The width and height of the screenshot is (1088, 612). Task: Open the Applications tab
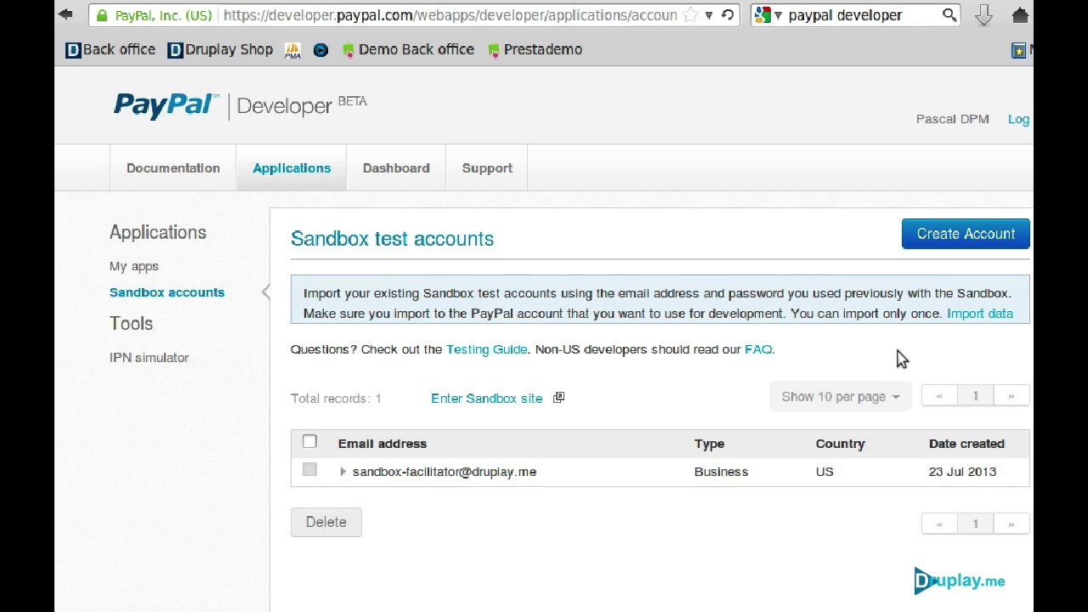pyautogui.click(x=292, y=167)
